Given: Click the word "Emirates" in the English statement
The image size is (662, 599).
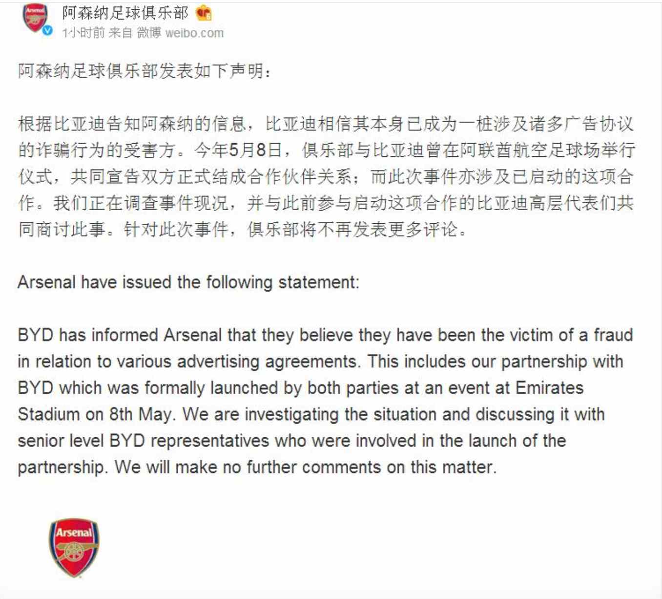Looking at the screenshot, I should click(549, 388).
